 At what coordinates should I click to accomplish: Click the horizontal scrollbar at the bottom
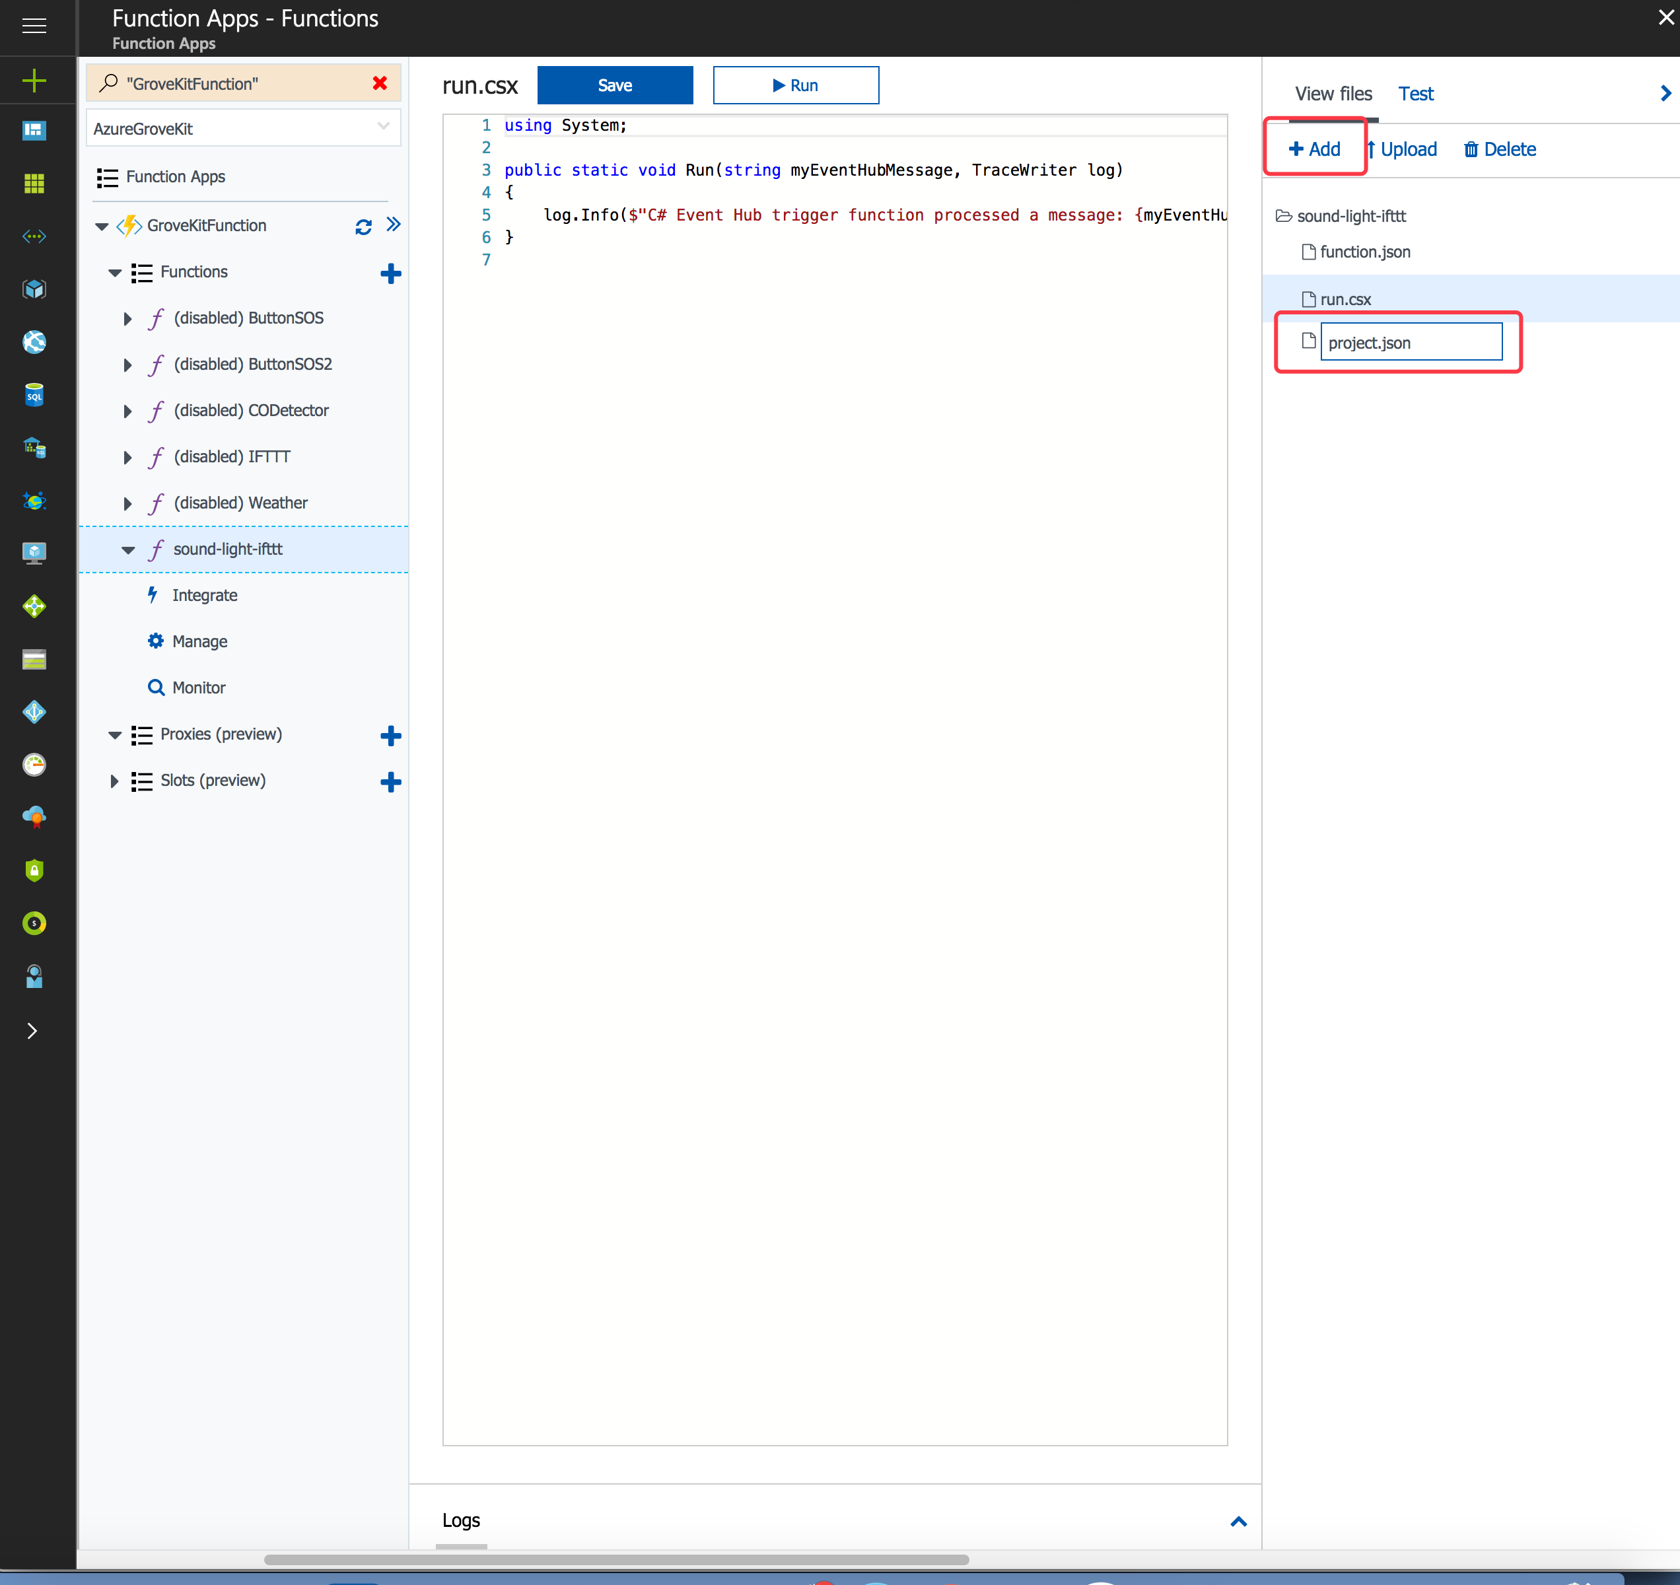pos(616,1560)
